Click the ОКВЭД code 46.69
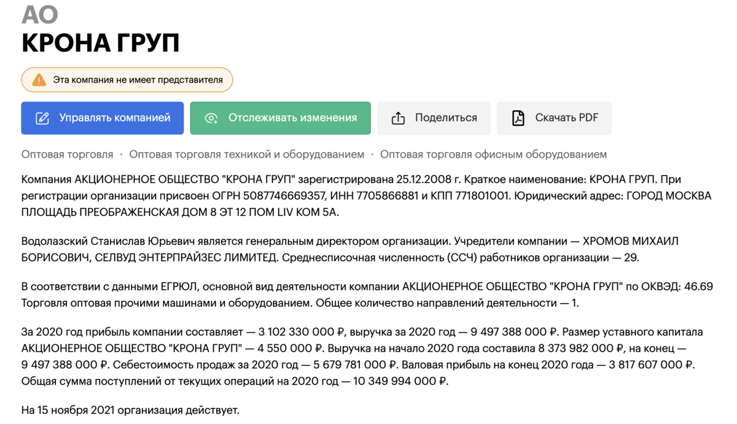The image size is (737, 424). (699, 287)
